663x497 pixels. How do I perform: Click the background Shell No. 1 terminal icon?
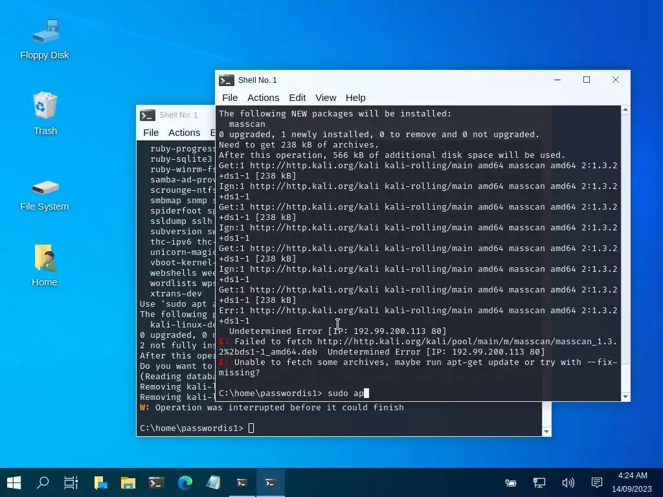pos(148,115)
